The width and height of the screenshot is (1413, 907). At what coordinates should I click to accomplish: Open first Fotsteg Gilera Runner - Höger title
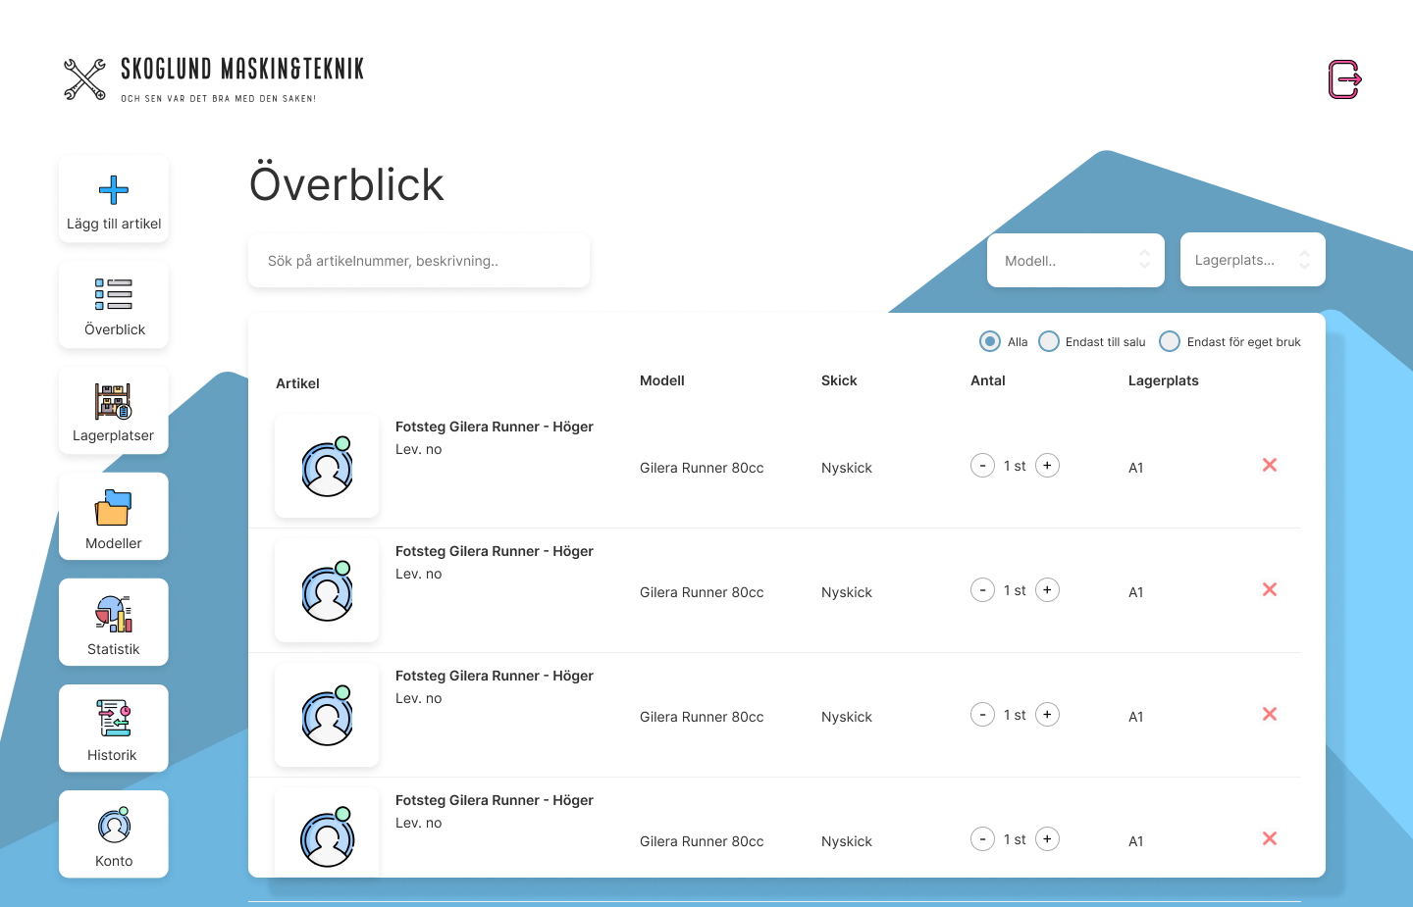pyautogui.click(x=495, y=427)
